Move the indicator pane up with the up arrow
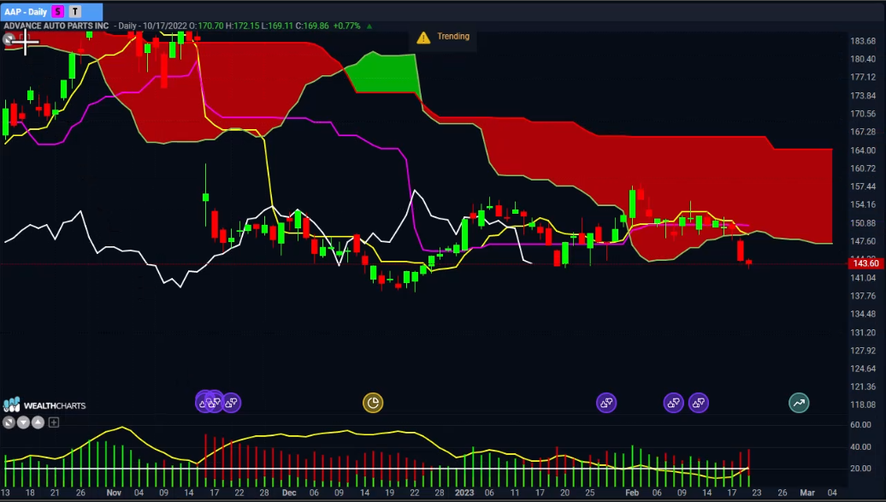 pyautogui.click(x=38, y=422)
